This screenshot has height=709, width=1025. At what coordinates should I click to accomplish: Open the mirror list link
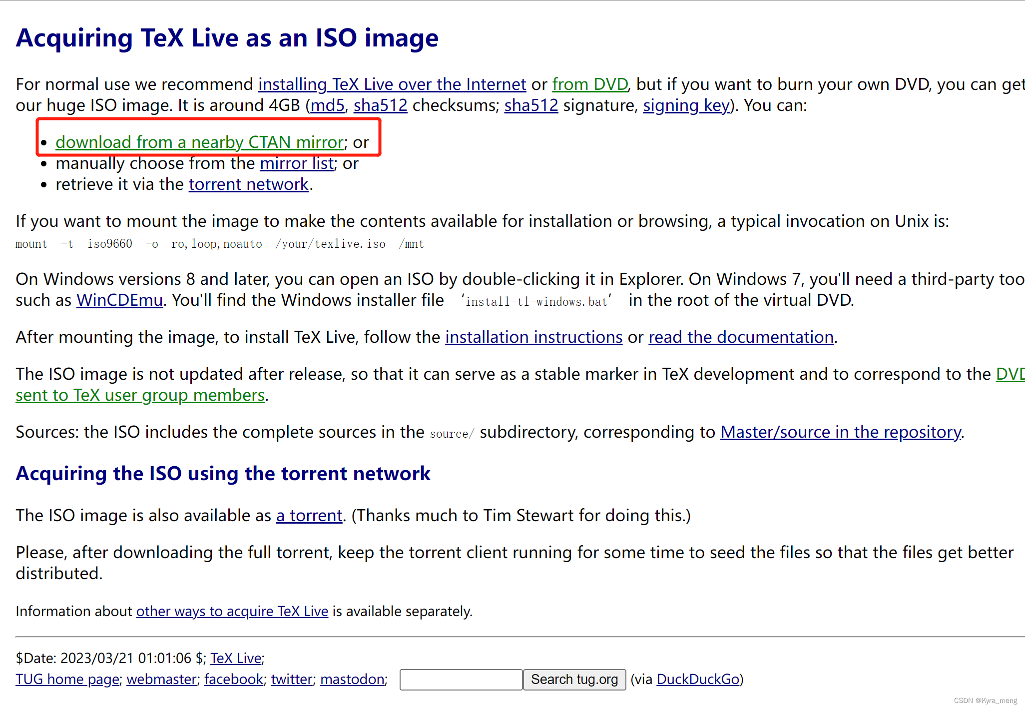click(297, 163)
